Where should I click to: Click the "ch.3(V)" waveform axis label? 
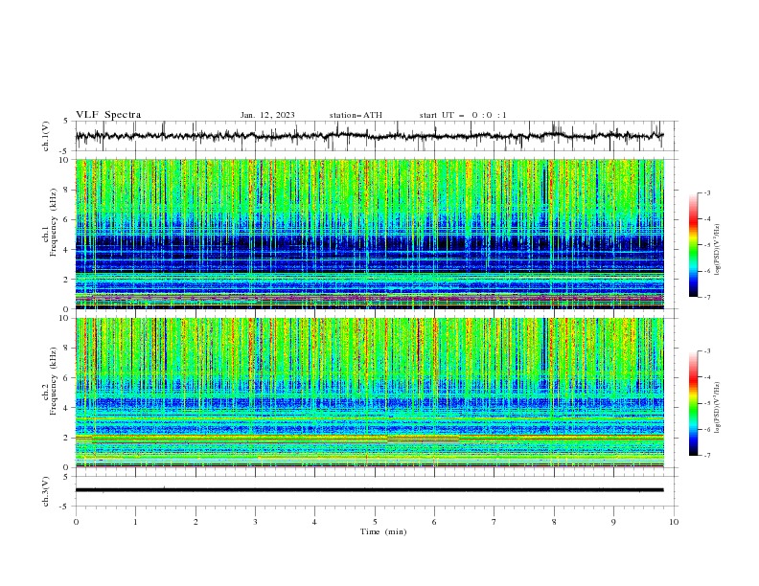(x=46, y=491)
